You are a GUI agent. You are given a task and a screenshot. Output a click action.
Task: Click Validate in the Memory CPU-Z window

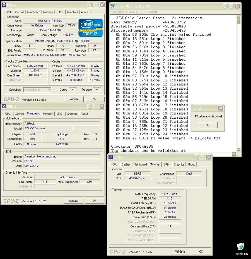coord(180,251)
